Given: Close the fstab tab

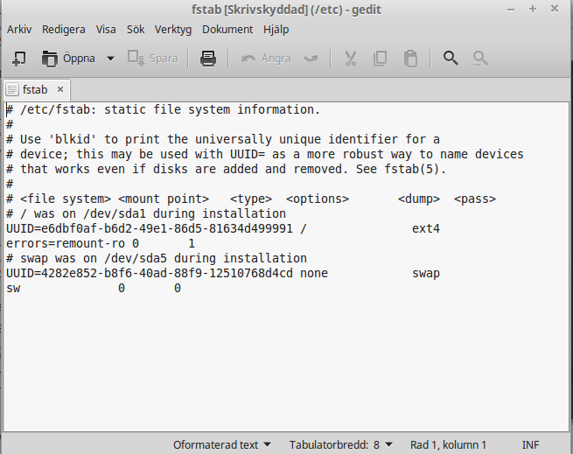Looking at the screenshot, I should pos(60,89).
